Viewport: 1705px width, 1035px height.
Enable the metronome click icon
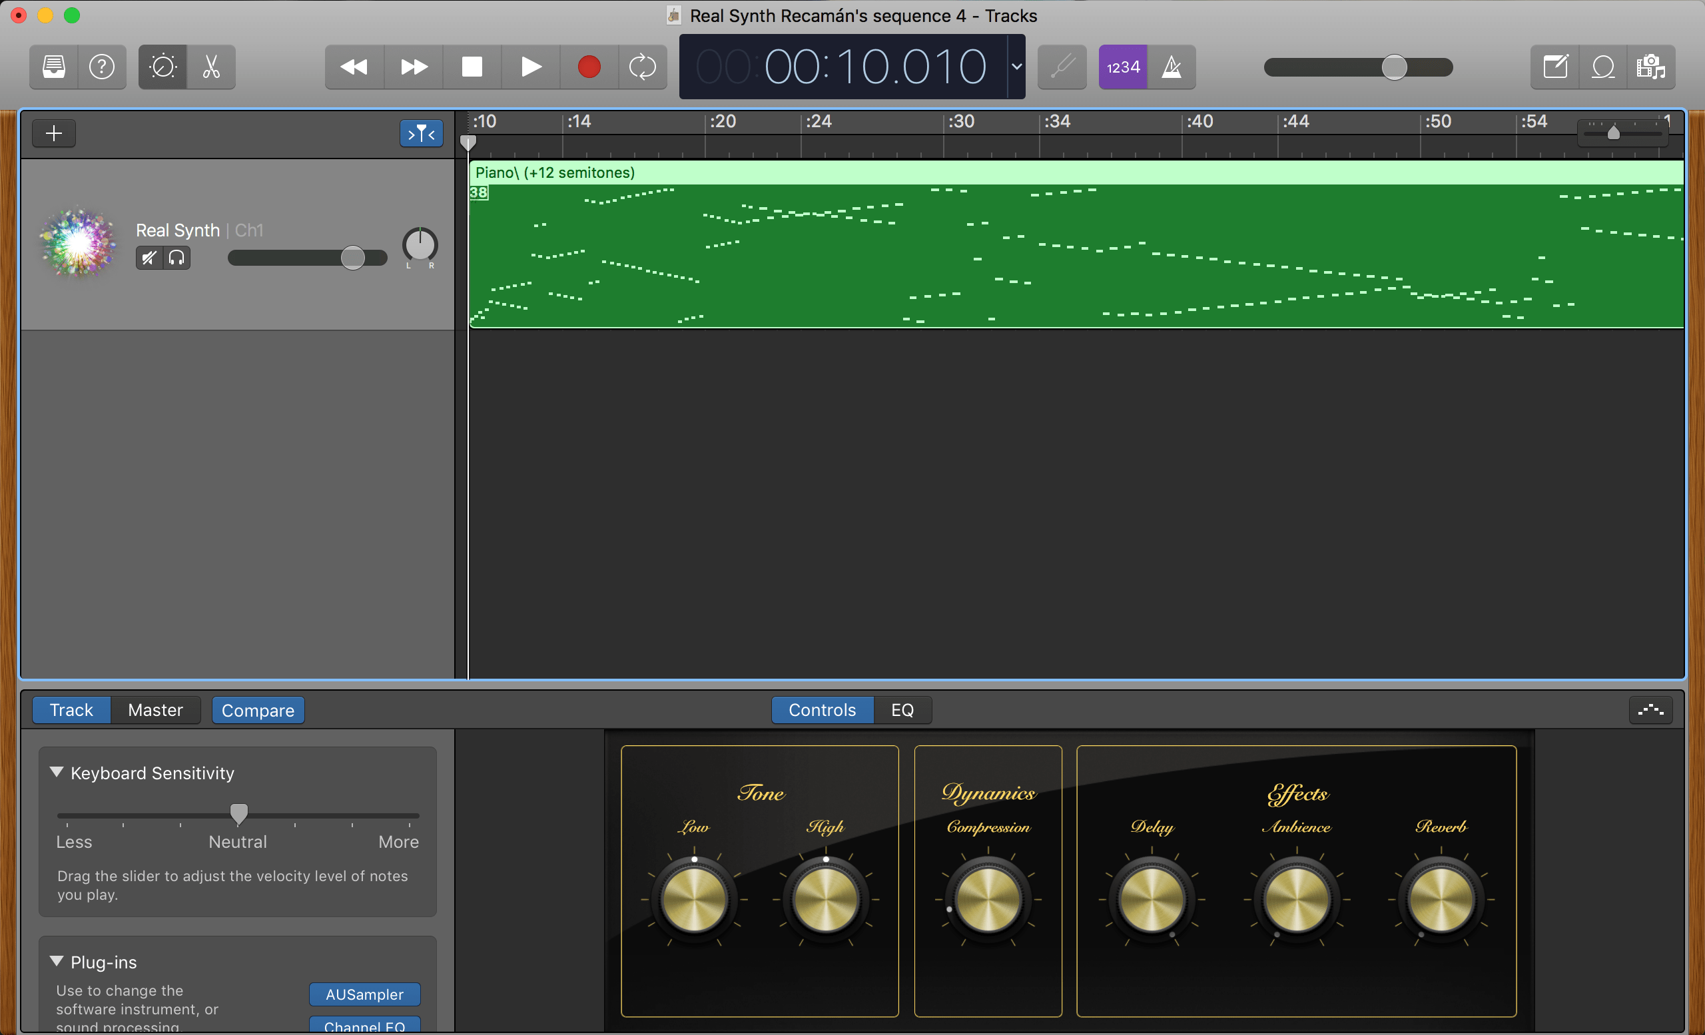(x=1172, y=67)
